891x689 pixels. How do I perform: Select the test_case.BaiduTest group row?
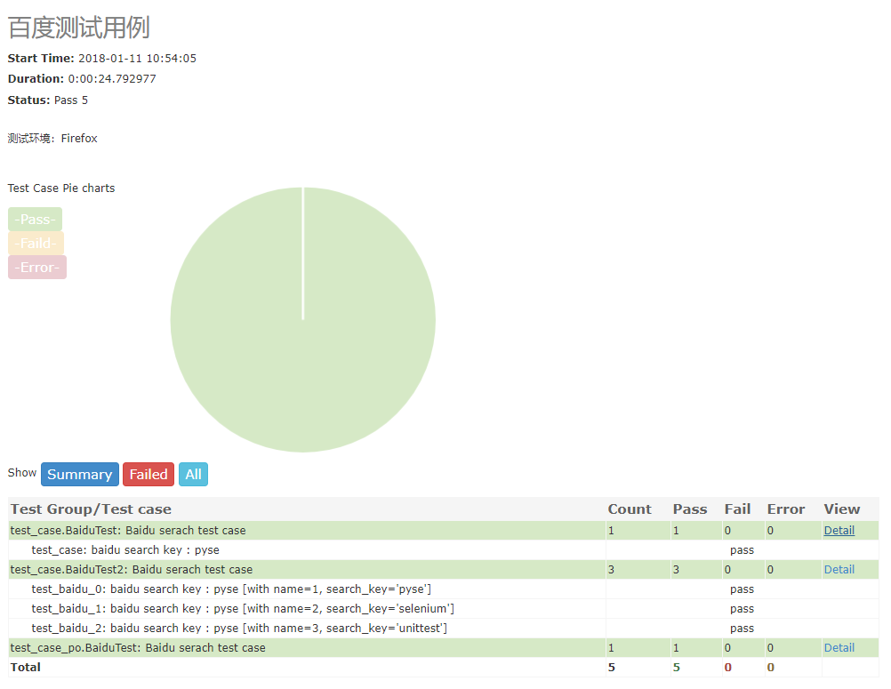(x=443, y=531)
